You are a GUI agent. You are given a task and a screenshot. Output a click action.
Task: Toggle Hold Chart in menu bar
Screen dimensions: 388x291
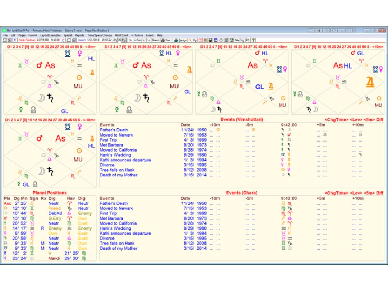121,35
